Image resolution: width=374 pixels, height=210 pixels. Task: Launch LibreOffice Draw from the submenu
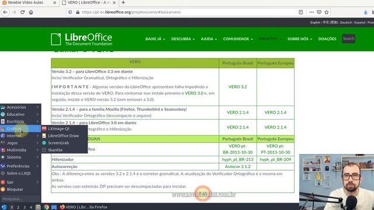tap(64, 136)
